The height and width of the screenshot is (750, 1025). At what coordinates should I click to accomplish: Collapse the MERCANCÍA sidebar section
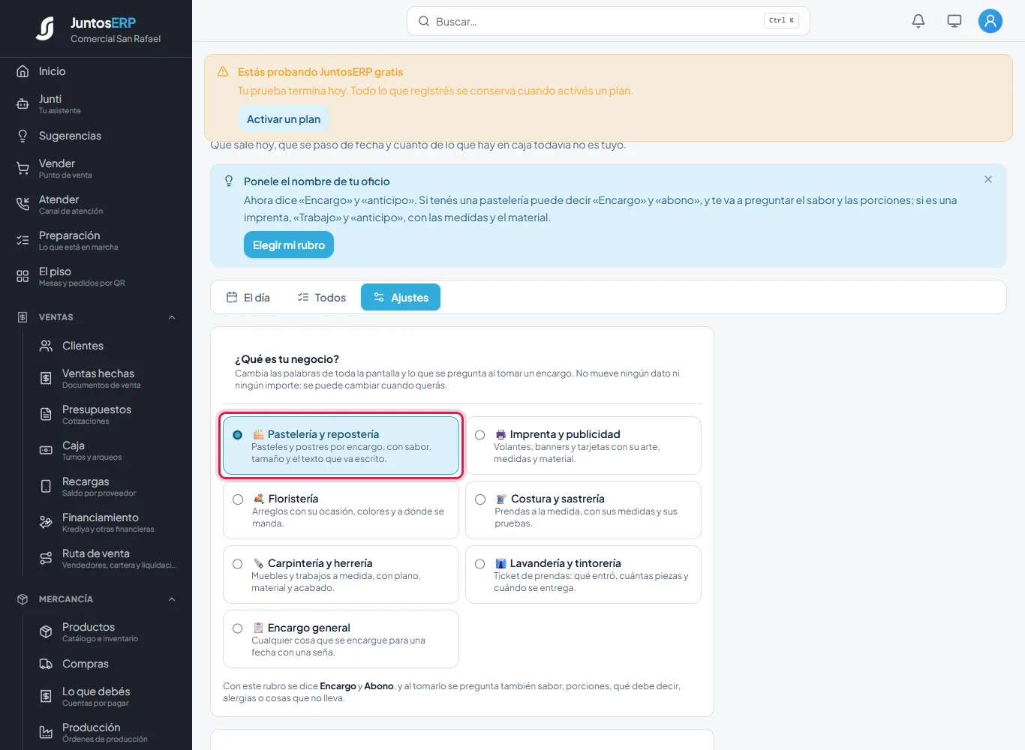point(172,599)
